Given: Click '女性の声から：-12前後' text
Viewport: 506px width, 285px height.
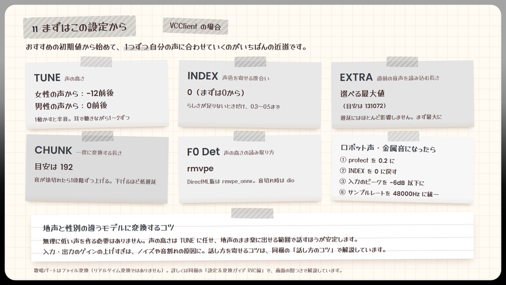Looking at the screenshot, I should coord(74,94).
